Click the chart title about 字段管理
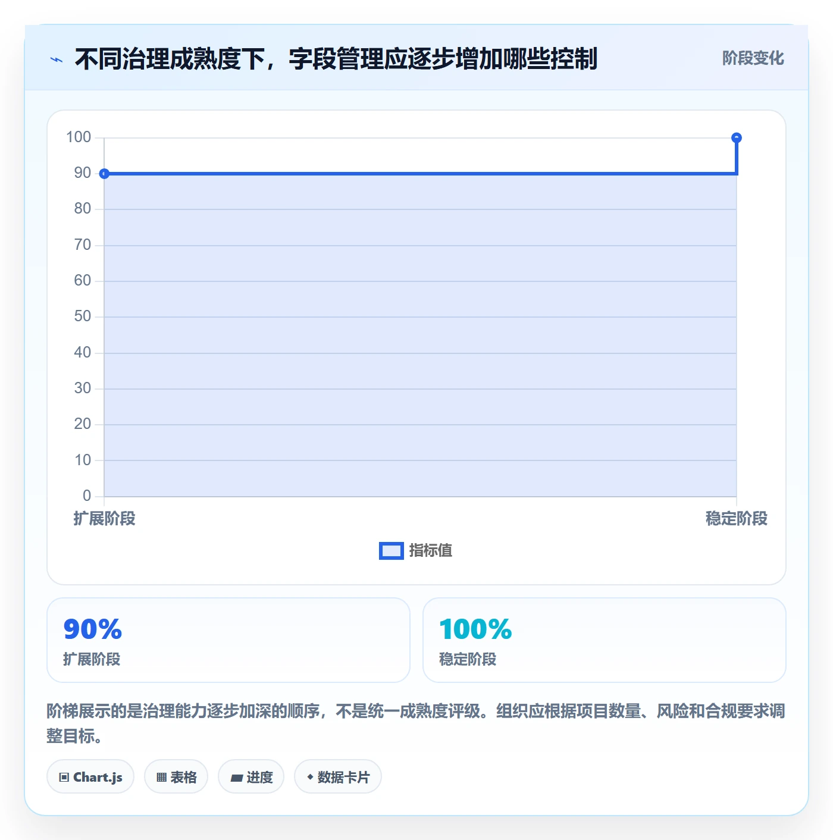 click(x=336, y=59)
